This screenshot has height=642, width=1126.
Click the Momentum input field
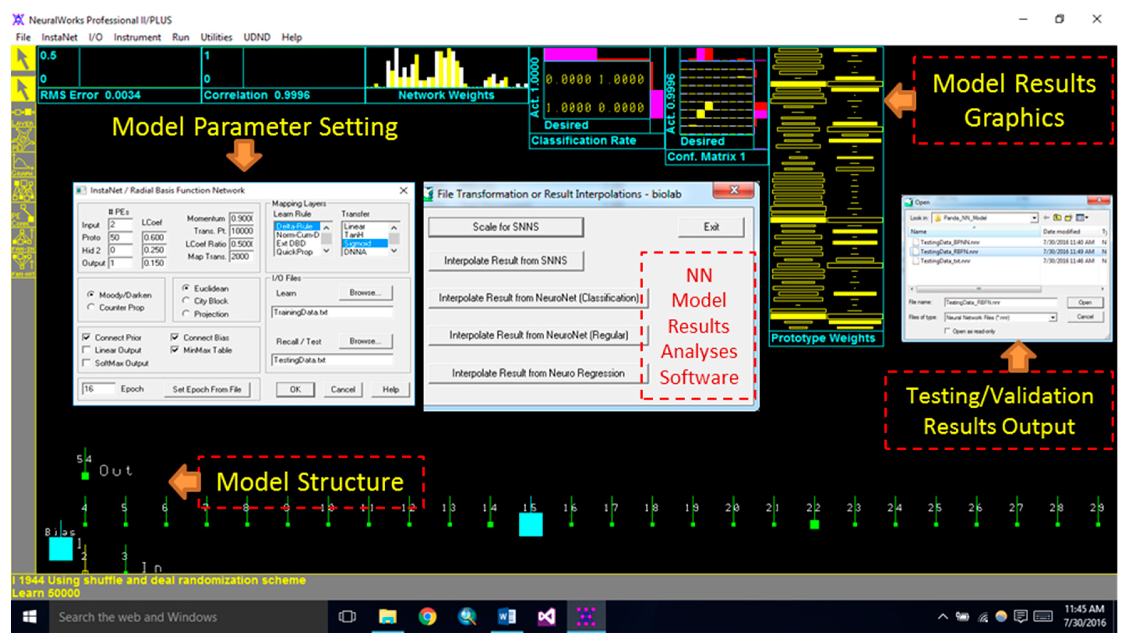point(241,218)
